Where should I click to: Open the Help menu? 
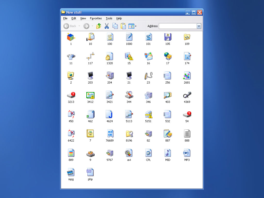(x=119, y=18)
